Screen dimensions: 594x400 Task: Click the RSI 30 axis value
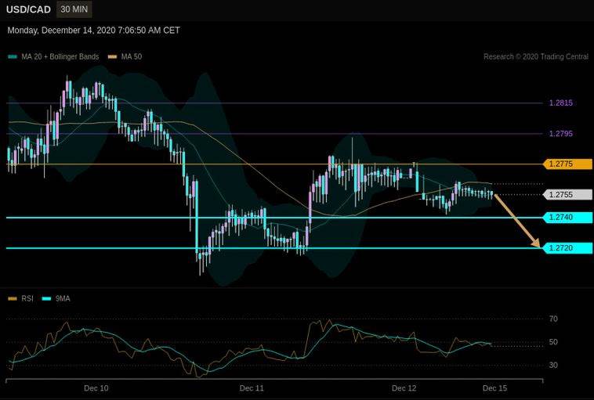click(553, 366)
